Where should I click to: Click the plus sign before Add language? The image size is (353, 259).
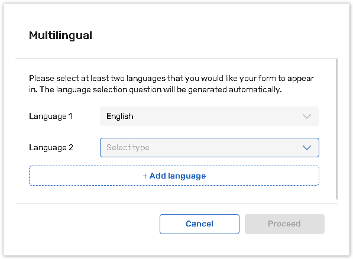point(145,176)
